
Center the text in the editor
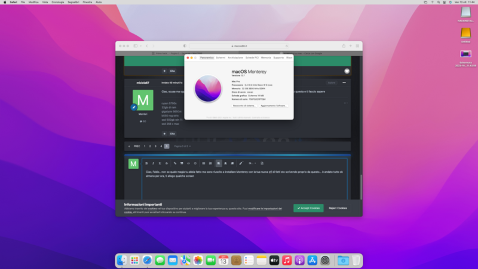[226, 163]
